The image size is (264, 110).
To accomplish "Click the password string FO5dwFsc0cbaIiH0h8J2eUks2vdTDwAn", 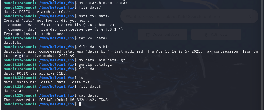I will [x=73, y=100].
